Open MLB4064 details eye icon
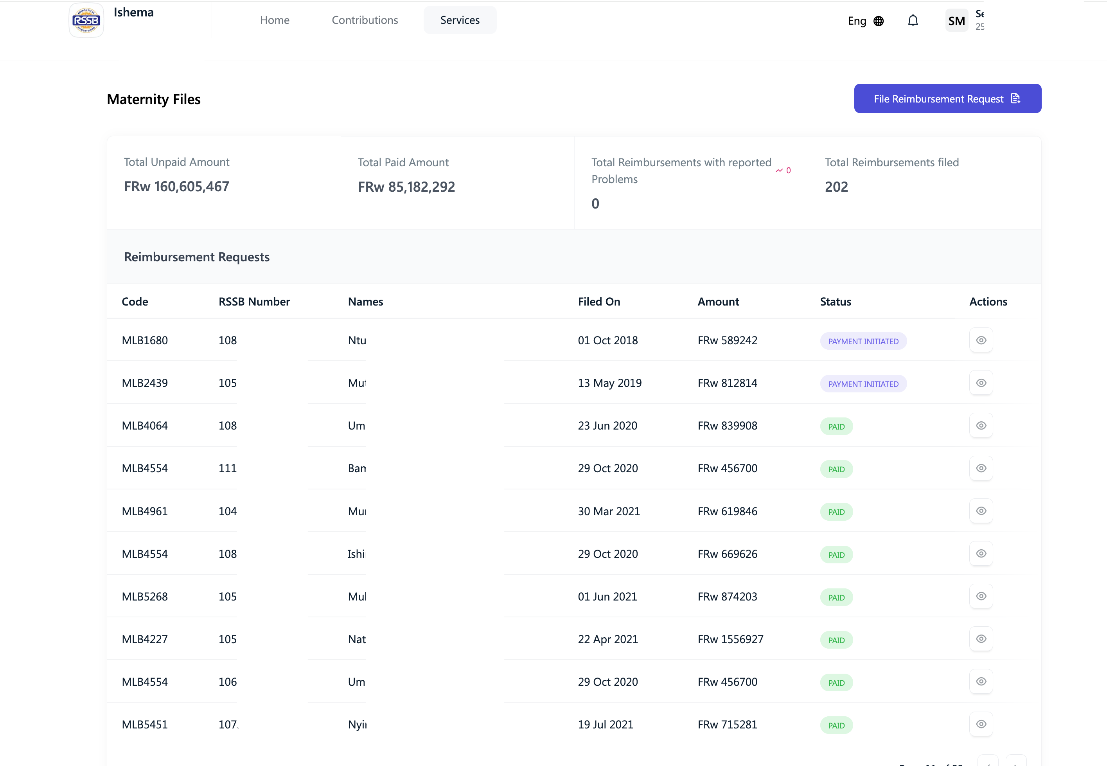 coord(981,426)
